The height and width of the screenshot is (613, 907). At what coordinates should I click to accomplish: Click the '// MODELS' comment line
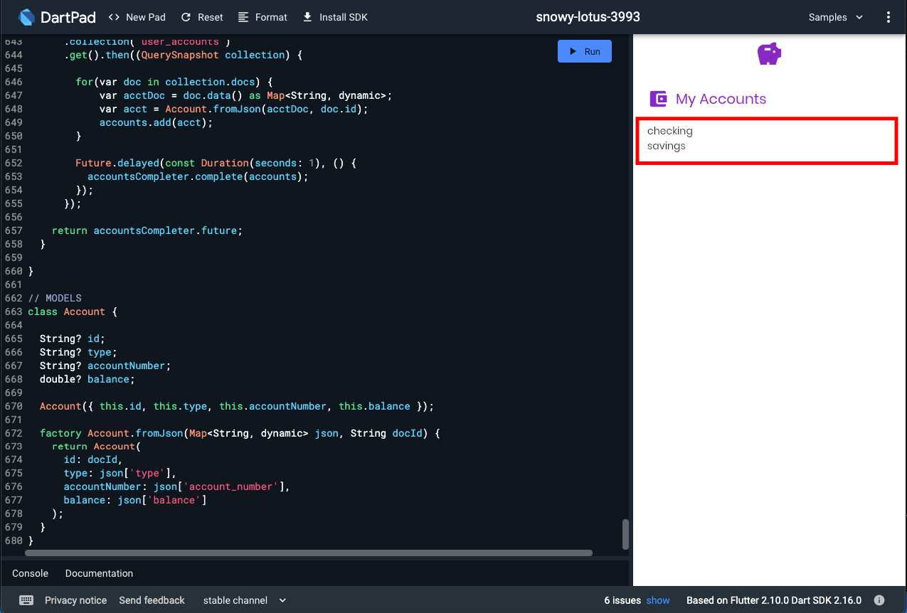tap(55, 298)
